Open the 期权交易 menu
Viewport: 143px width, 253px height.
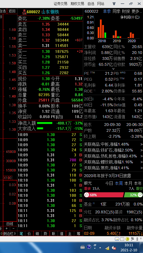point(77,4)
